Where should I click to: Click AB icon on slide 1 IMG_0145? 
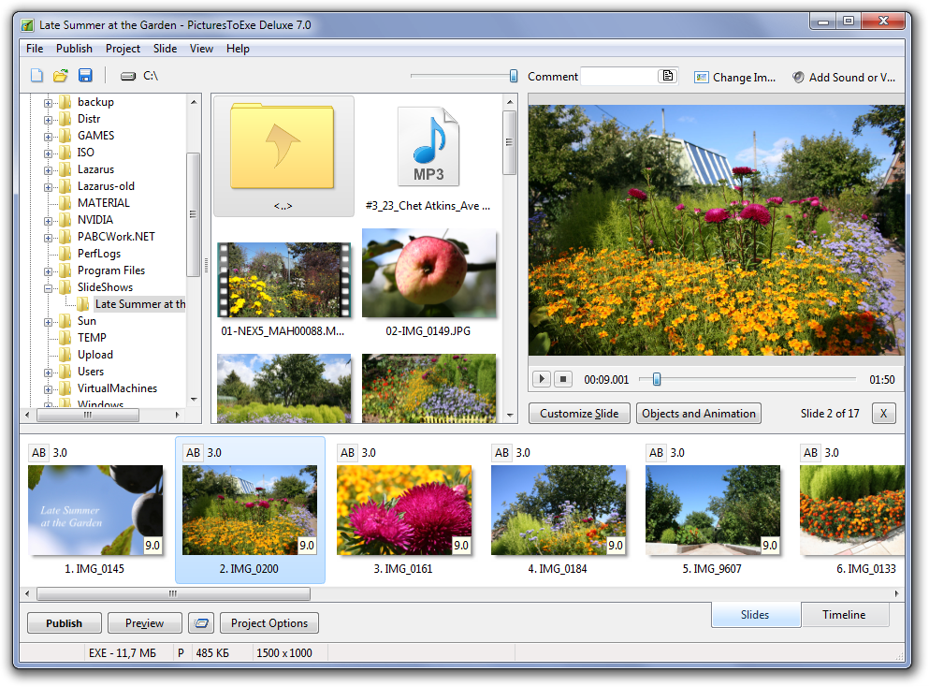coord(38,453)
